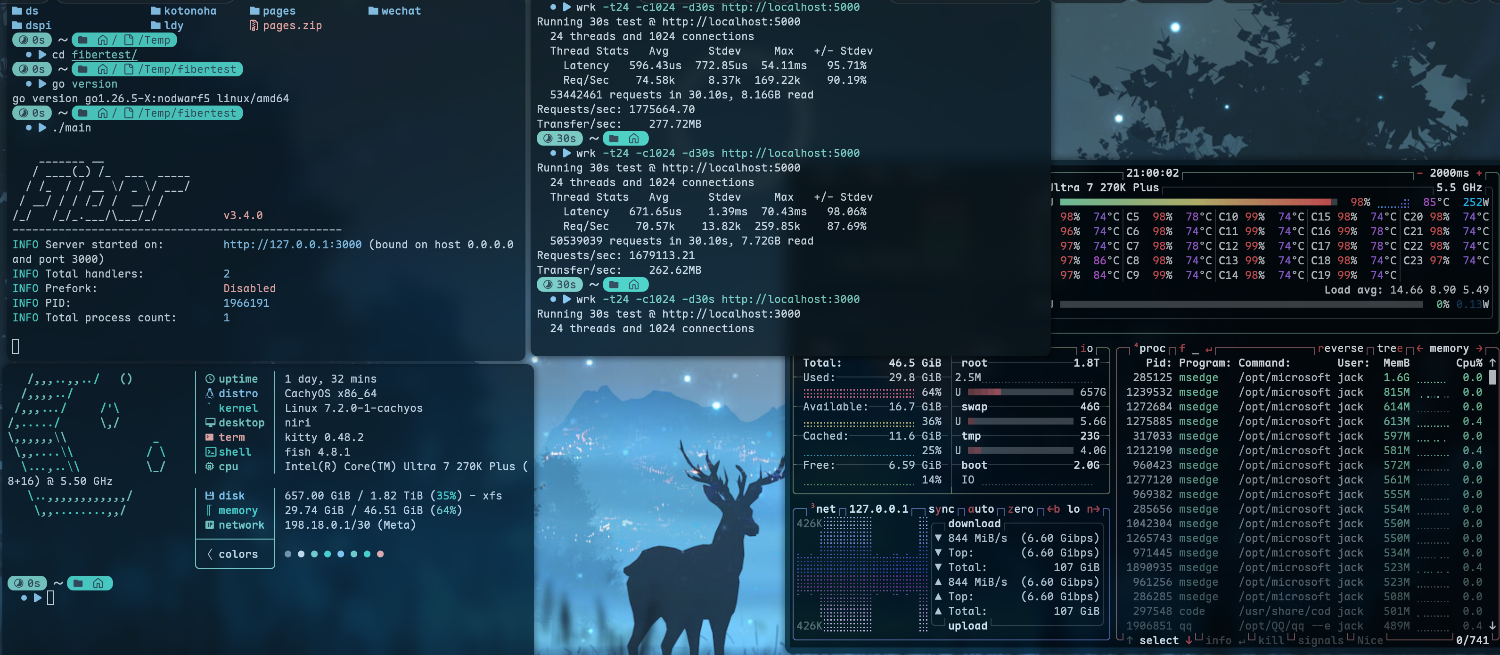
Task: Click the return arrow icon beside the btop filter
Action: click(x=1209, y=349)
